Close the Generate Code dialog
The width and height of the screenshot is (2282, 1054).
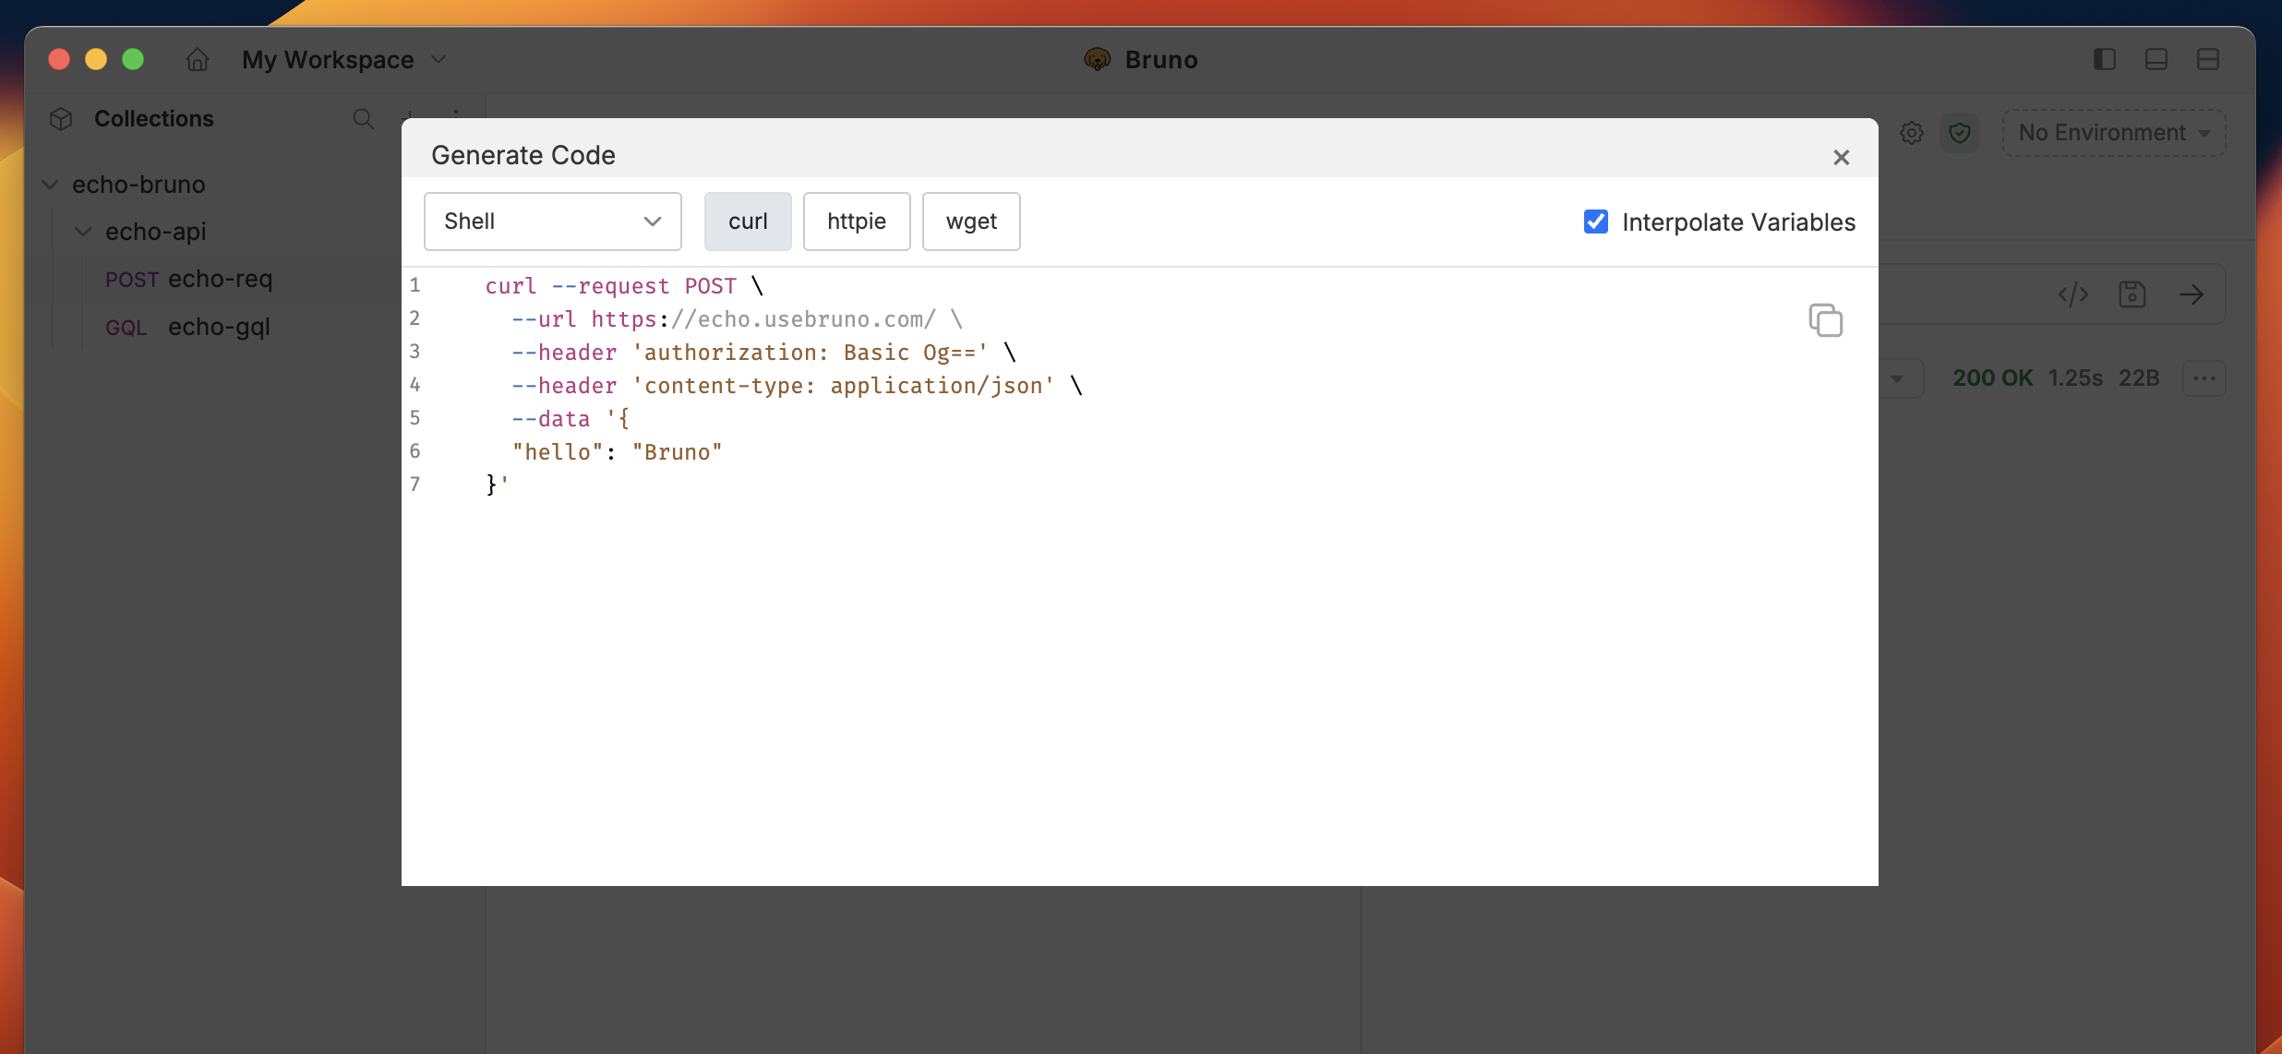click(1841, 157)
